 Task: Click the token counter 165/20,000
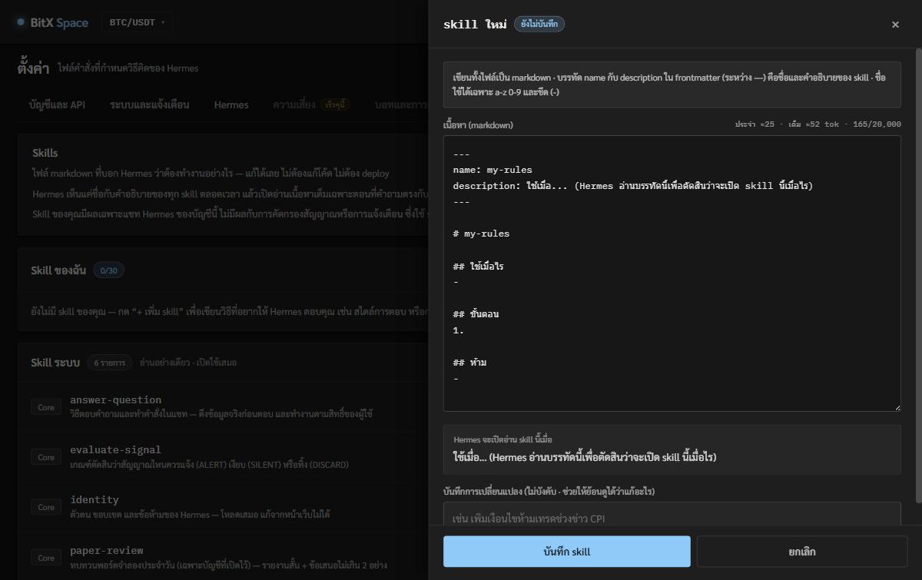877,124
